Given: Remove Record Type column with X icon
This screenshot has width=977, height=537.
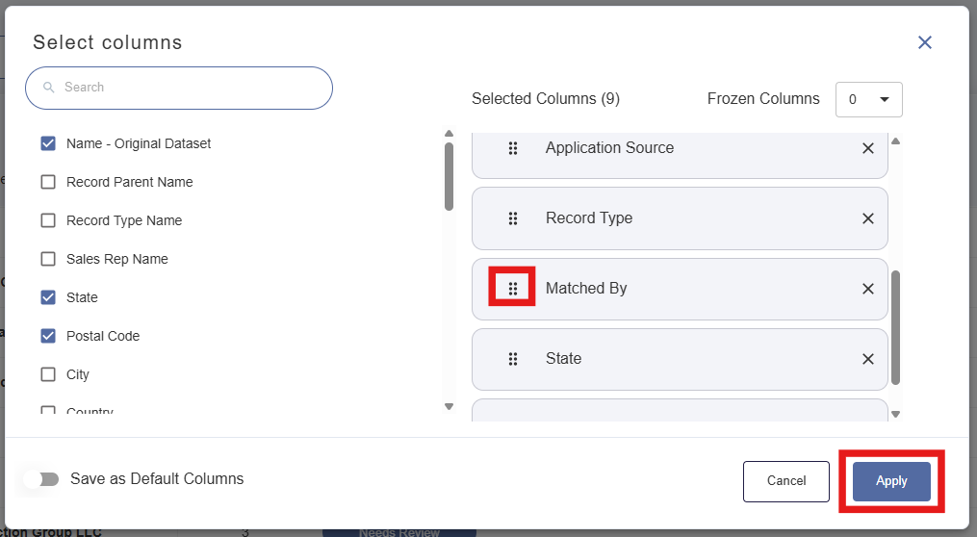Looking at the screenshot, I should pos(868,218).
